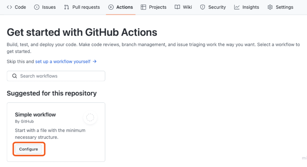The height and width of the screenshot is (167, 307).
Task: Select the Simple workflow card title
Action: (x=36, y=115)
